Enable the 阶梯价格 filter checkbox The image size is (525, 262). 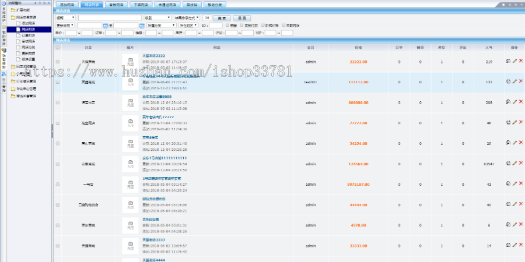click(x=263, y=24)
